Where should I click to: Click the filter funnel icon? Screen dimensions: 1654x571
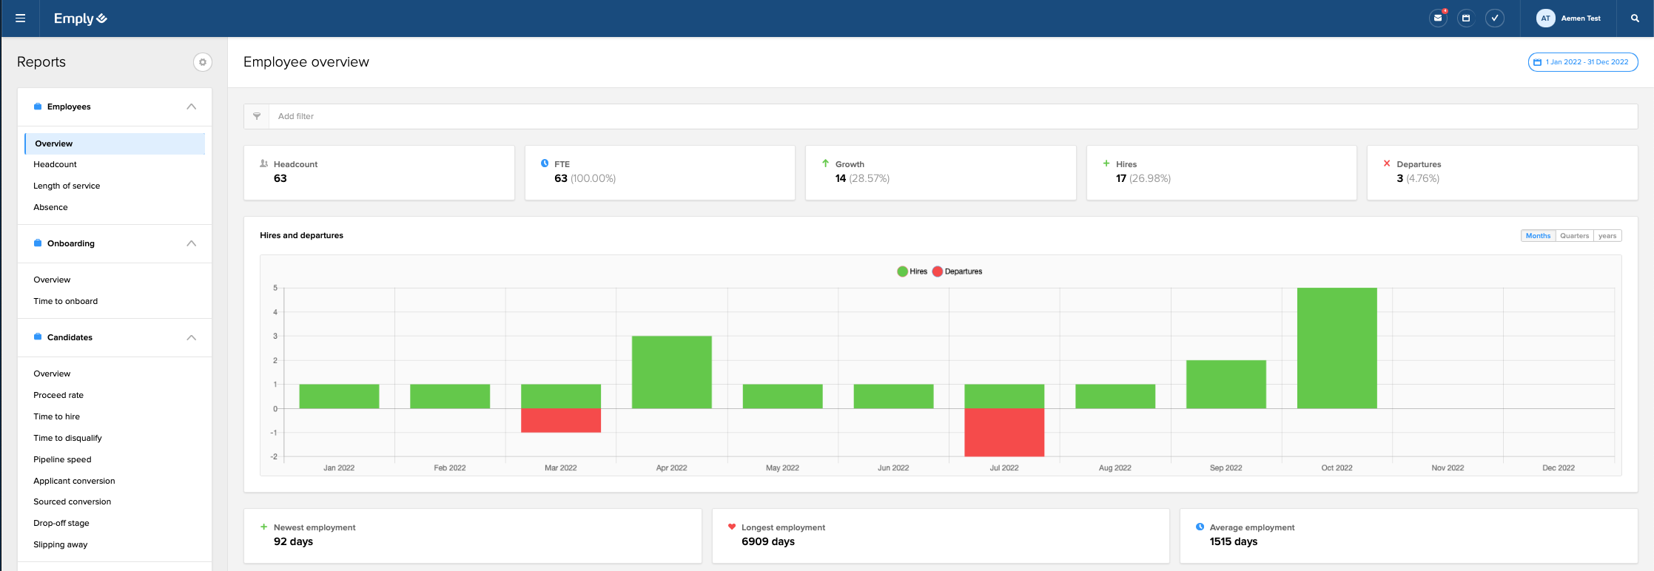click(257, 116)
